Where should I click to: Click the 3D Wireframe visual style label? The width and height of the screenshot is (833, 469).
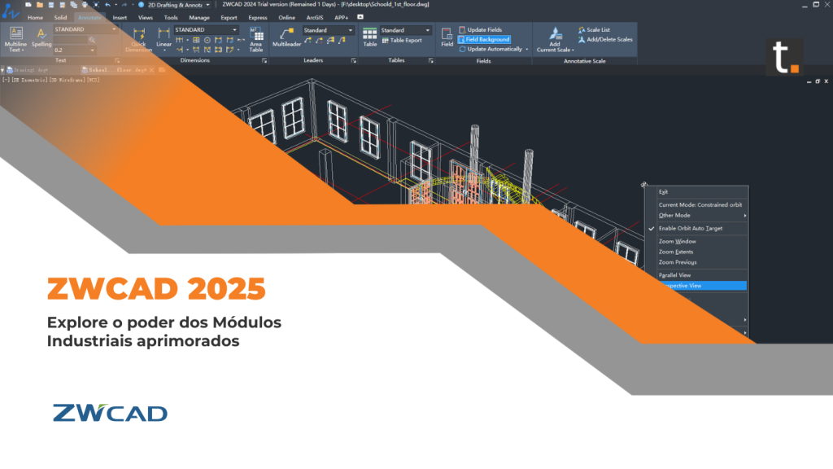tap(68, 81)
